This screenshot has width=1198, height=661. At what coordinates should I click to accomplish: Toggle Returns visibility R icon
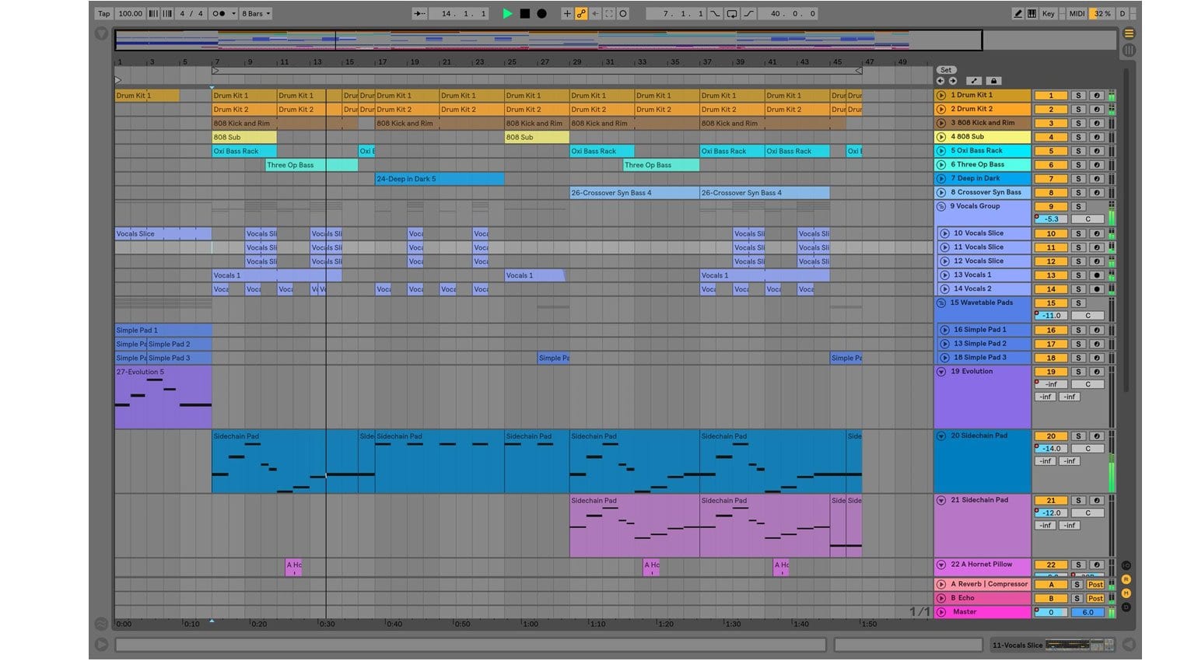[1126, 579]
